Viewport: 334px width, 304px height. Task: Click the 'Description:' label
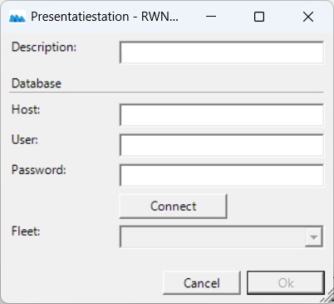[44, 47]
